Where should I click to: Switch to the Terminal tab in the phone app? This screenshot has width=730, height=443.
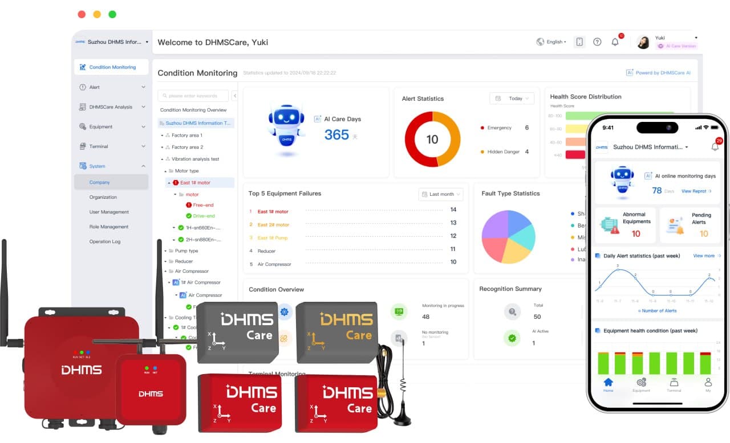(x=674, y=385)
